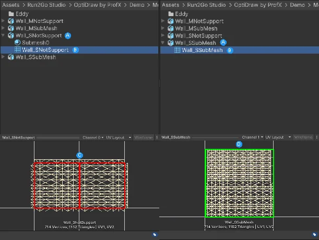
Task: Expand Wall_MSubMesh in the left panel
Action: tap(3, 28)
